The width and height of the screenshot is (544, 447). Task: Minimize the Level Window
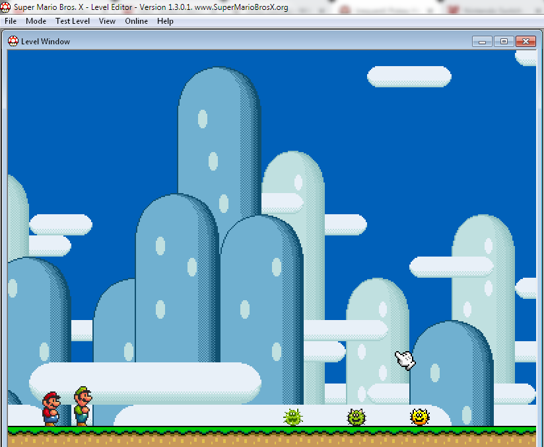click(482, 42)
